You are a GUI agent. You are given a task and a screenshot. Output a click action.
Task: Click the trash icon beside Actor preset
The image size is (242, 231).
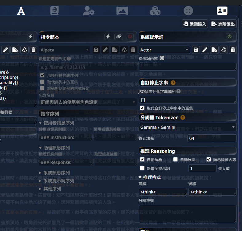pyautogui.click(x=233, y=50)
